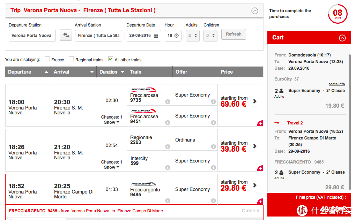
Task: Select the 69.60 € trip arrow
Action: (x=255, y=101)
